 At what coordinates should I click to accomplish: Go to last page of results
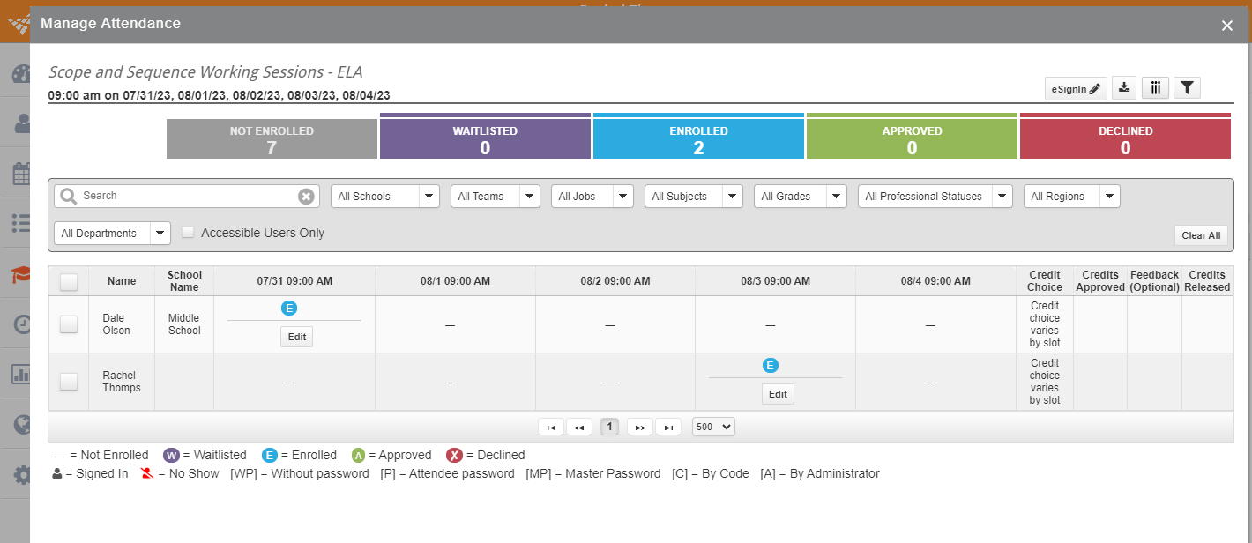[x=668, y=427]
